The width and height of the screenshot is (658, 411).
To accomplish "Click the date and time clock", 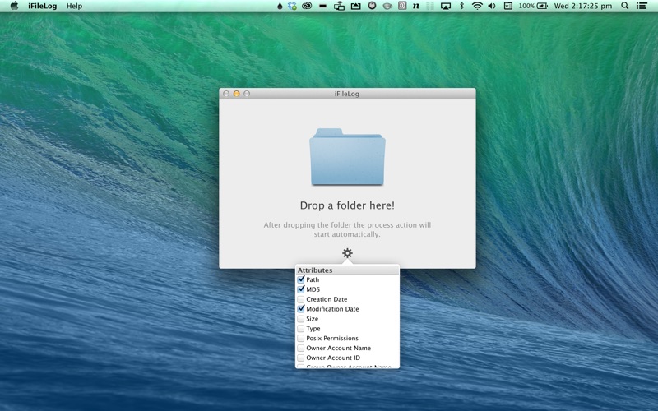I will 583,6.
